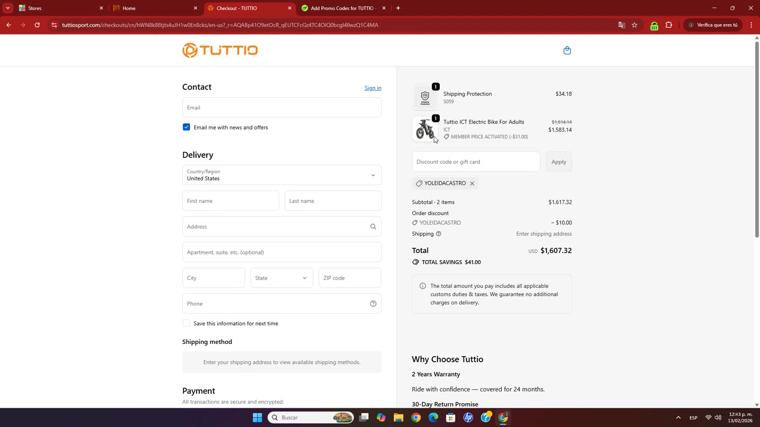Open Task View from the taskbar
This screenshot has width=760, height=427.
364,417
